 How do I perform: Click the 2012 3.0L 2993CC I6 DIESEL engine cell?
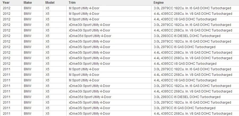(x=195, y=36)
